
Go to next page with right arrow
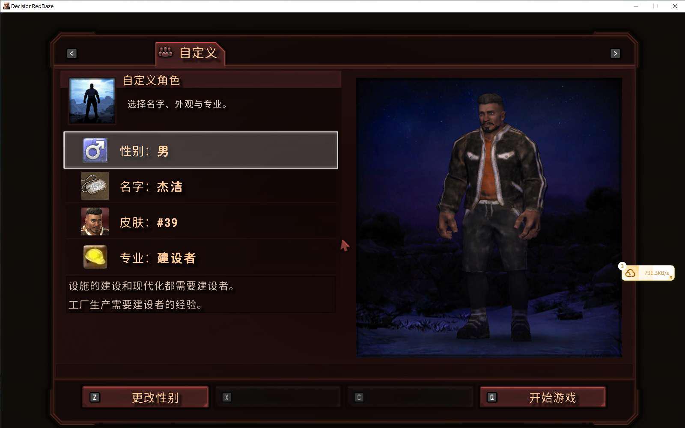(615, 53)
